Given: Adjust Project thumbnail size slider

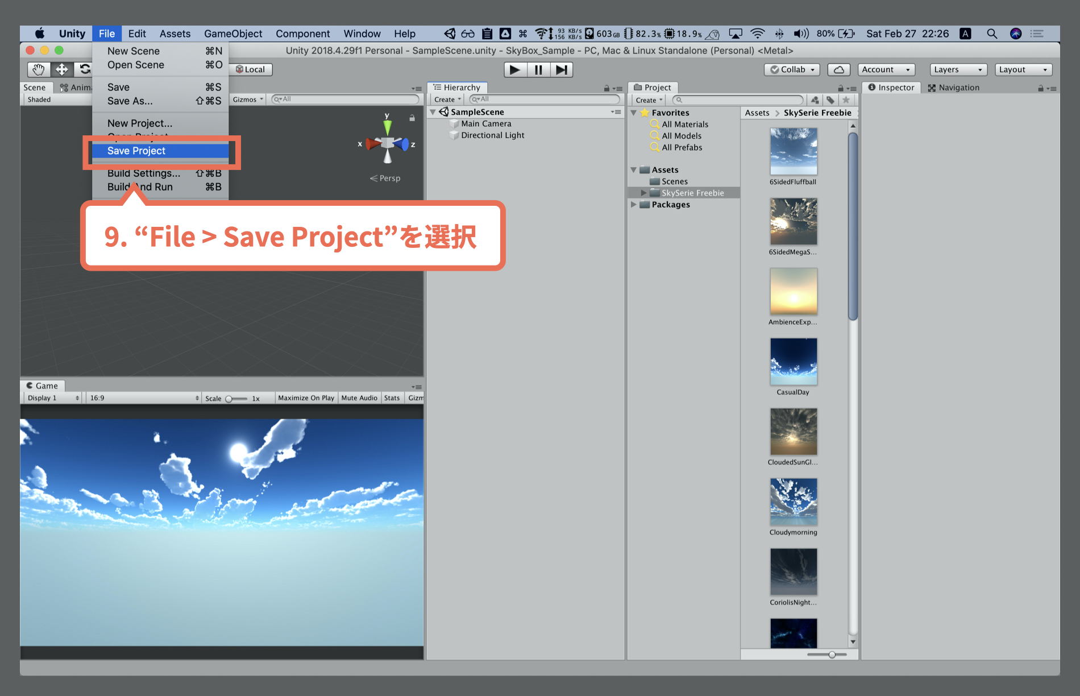Looking at the screenshot, I should 827,655.
